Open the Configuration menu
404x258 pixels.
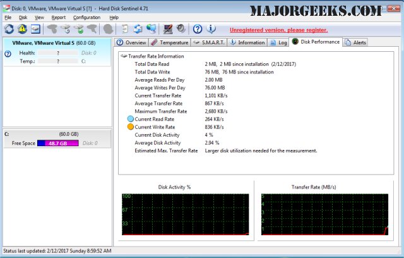coord(87,18)
